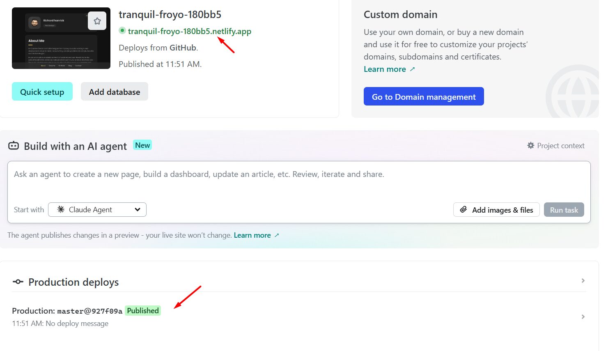The width and height of the screenshot is (608, 351).
Task: Click the Add database button
Action: [114, 92]
